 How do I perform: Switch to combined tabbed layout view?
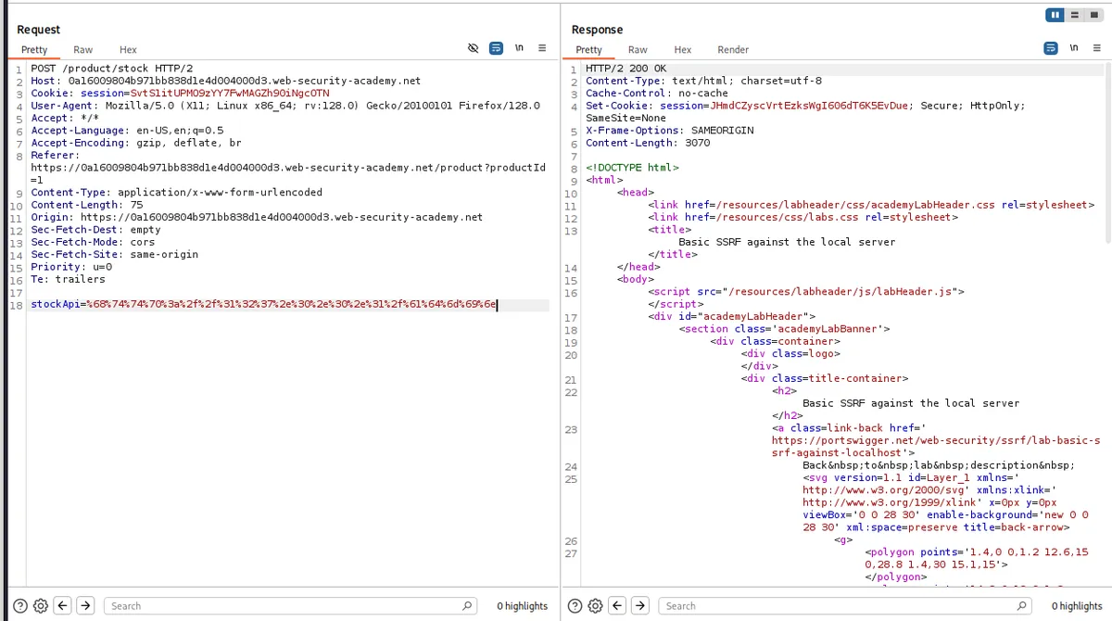click(1093, 15)
